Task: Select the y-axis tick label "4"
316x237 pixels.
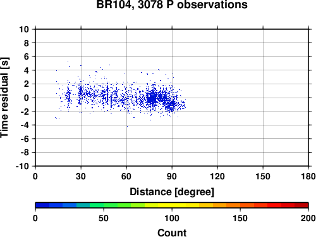Action: coord(27,70)
